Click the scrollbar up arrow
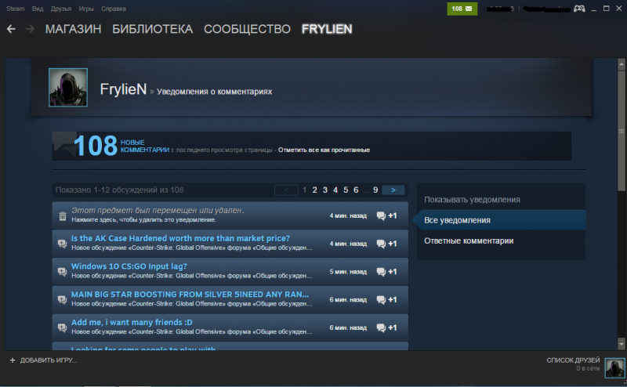 [x=622, y=64]
